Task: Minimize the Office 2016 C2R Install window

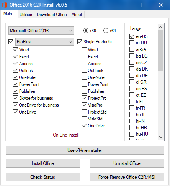Action: click(126, 5)
